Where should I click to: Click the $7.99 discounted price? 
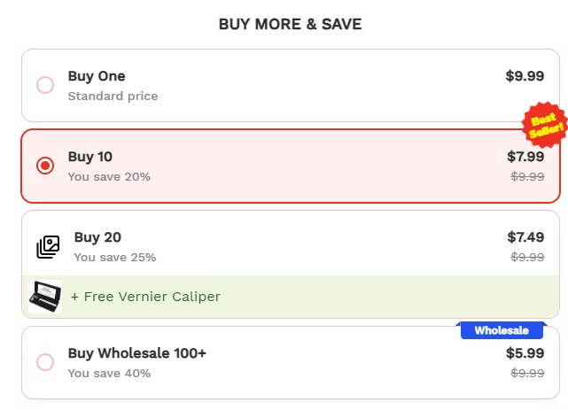pos(525,157)
